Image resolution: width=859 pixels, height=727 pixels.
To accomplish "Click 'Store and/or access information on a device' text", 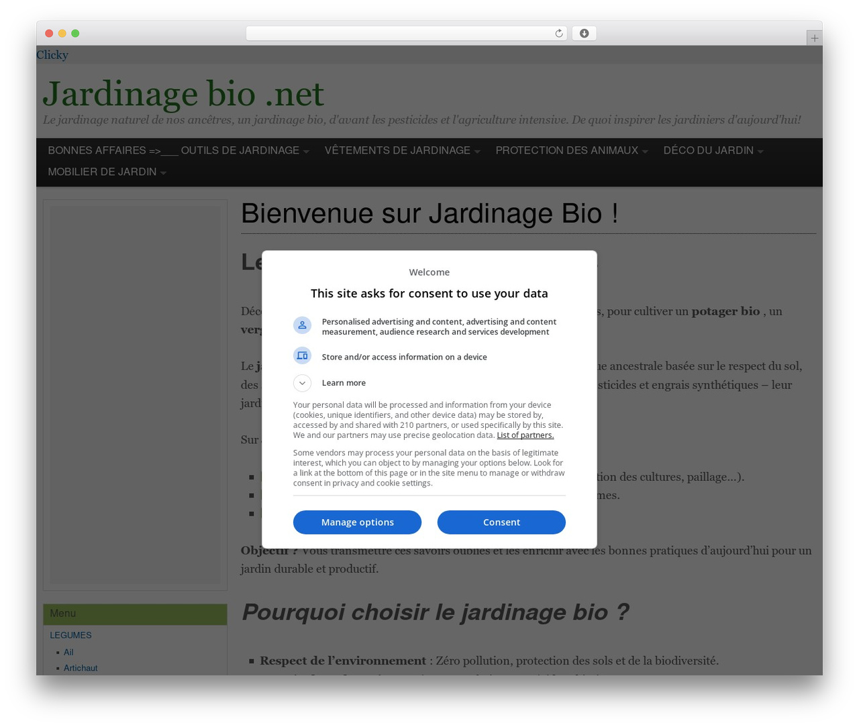I will pyautogui.click(x=404, y=357).
